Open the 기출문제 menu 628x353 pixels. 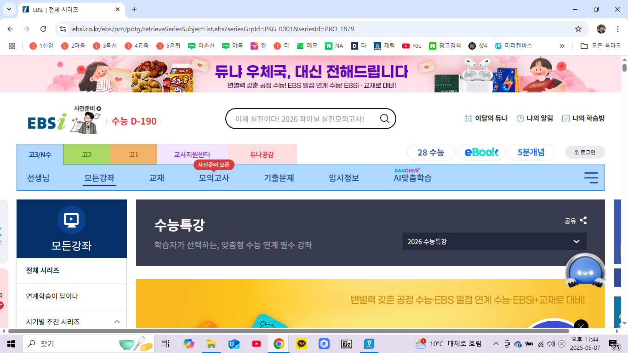click(x=279, y=178)
